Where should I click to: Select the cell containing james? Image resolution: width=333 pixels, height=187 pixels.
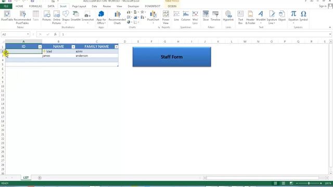click(x=59, y=56)
